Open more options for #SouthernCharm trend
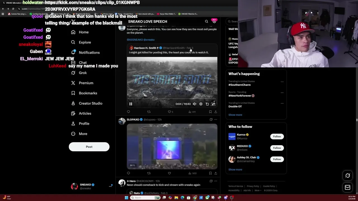The width and height of the screenshot is (358, 201). (x=282, y=82)
